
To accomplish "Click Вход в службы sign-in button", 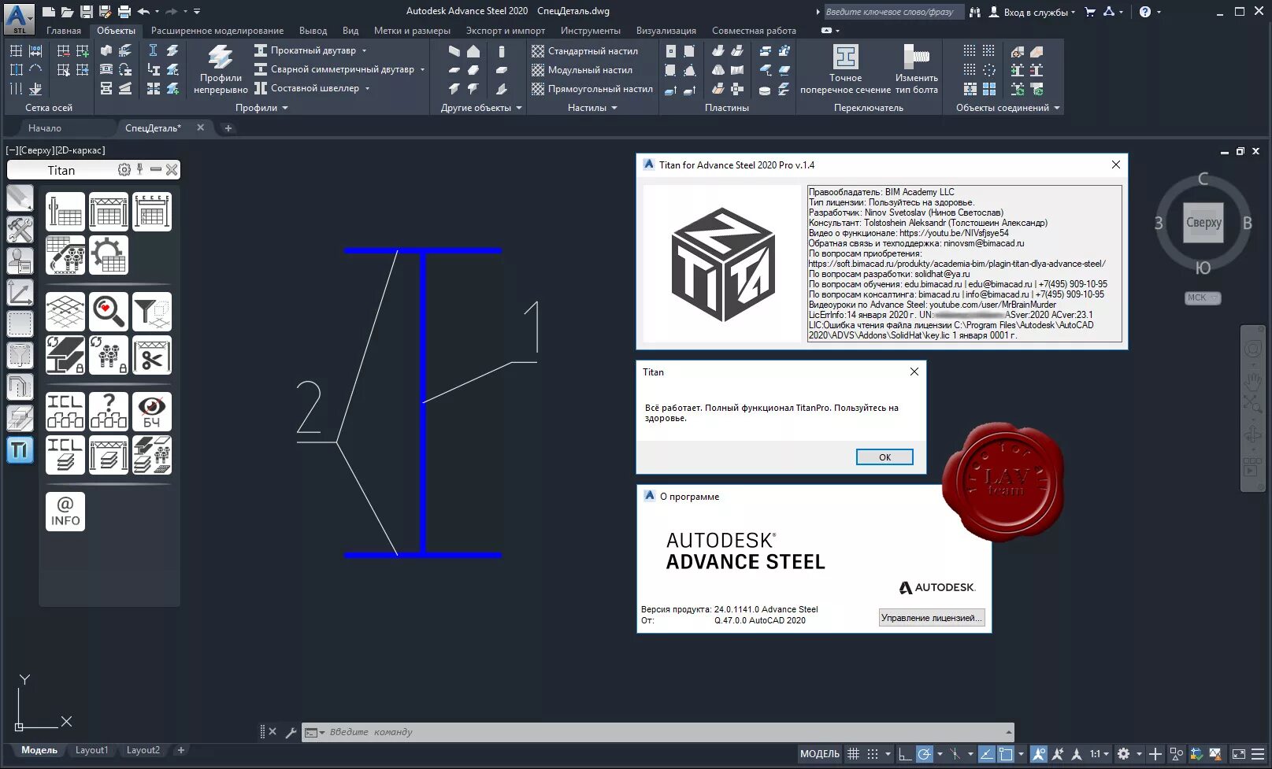I will (1031, 12).
